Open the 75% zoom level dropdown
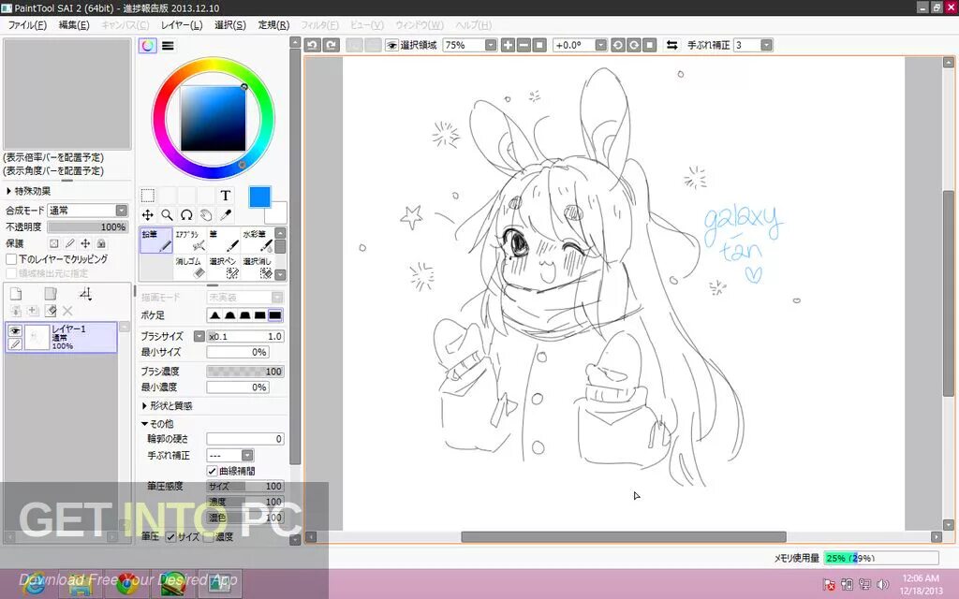 (491, 45)
